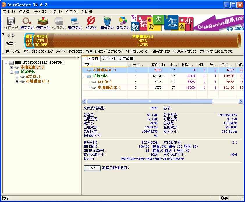Click the partition table horizontal scrollbar thumb
245x202 pixels.
click(150, 101)
